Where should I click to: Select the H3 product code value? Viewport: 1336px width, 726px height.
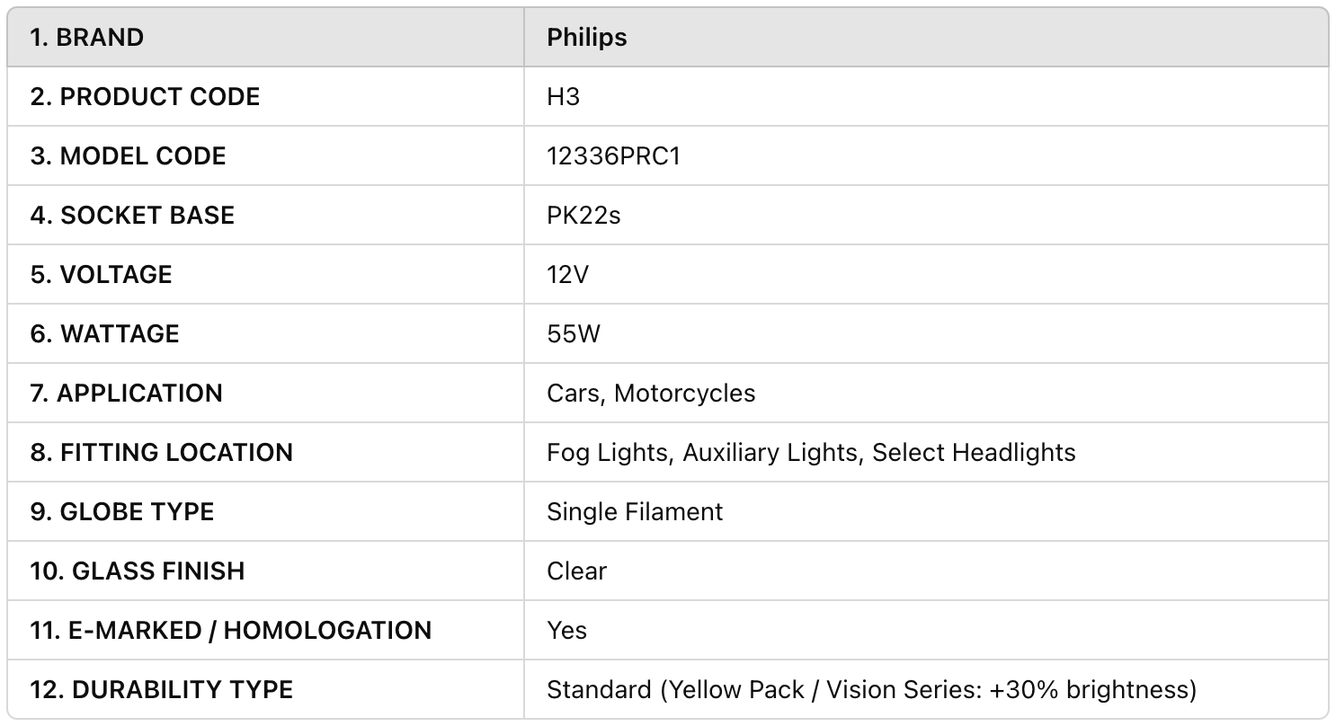coord(563,97)
